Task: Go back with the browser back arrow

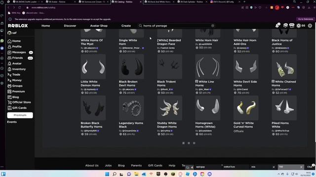Action: click(8, 7)
